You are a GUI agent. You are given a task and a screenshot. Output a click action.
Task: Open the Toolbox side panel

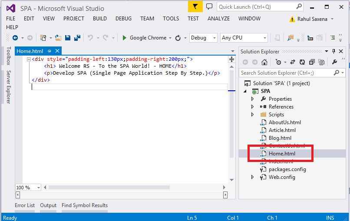click(9, 56)
